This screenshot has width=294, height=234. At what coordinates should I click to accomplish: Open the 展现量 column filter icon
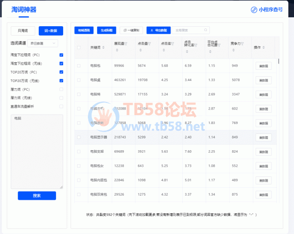coord(126,44)
